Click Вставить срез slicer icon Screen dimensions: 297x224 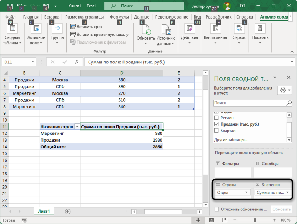click(x=73, y=27)
